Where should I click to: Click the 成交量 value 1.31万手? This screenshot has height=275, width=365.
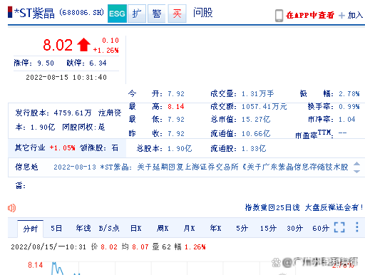pos(258,94)
